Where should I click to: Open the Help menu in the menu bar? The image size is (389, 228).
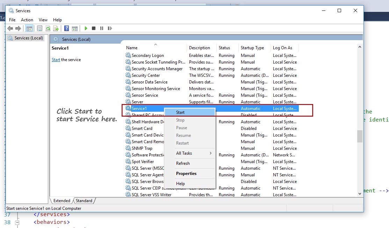click(57, 20)
